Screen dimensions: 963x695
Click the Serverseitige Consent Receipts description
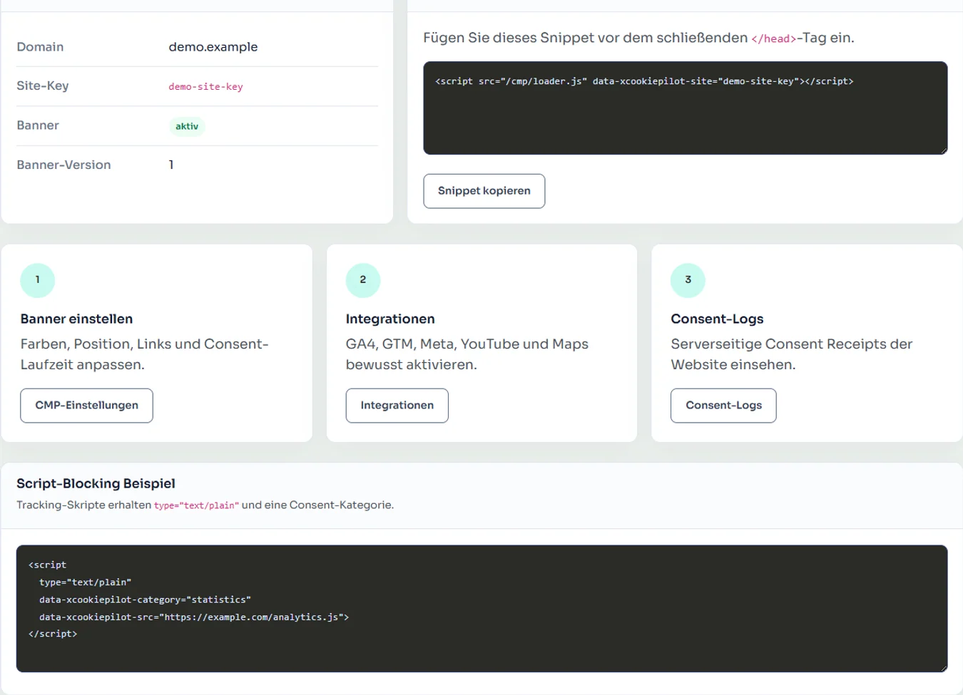point(792,354)
